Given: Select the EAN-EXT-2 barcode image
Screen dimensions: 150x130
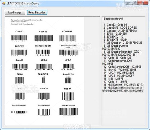Looking at the screenshot, I should pyautogui.click(x=43, y=80).
